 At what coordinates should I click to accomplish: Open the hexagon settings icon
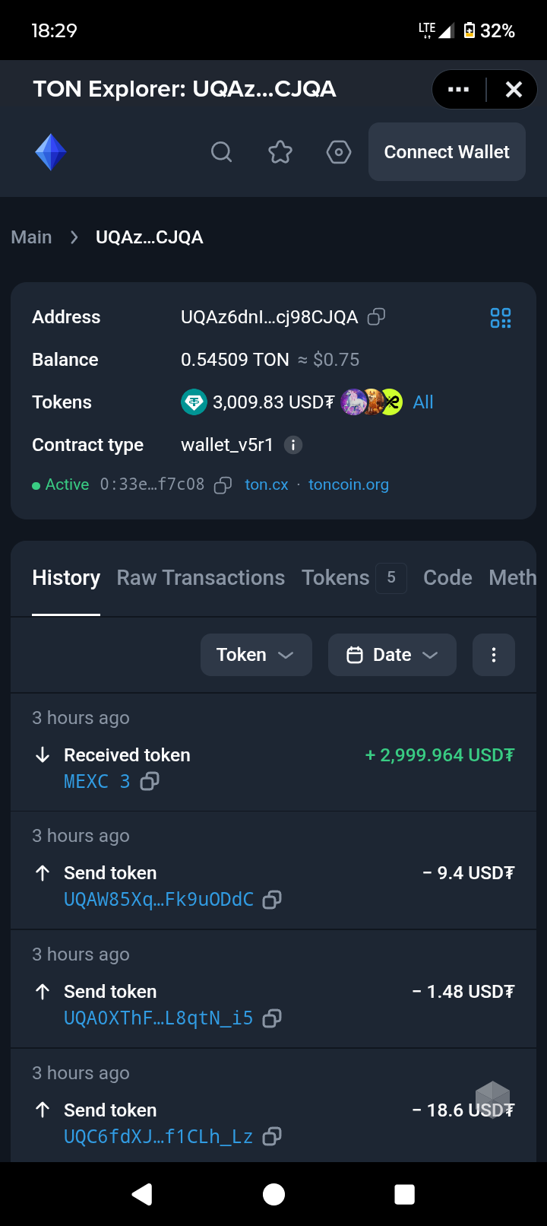click(x=339, y=152)
